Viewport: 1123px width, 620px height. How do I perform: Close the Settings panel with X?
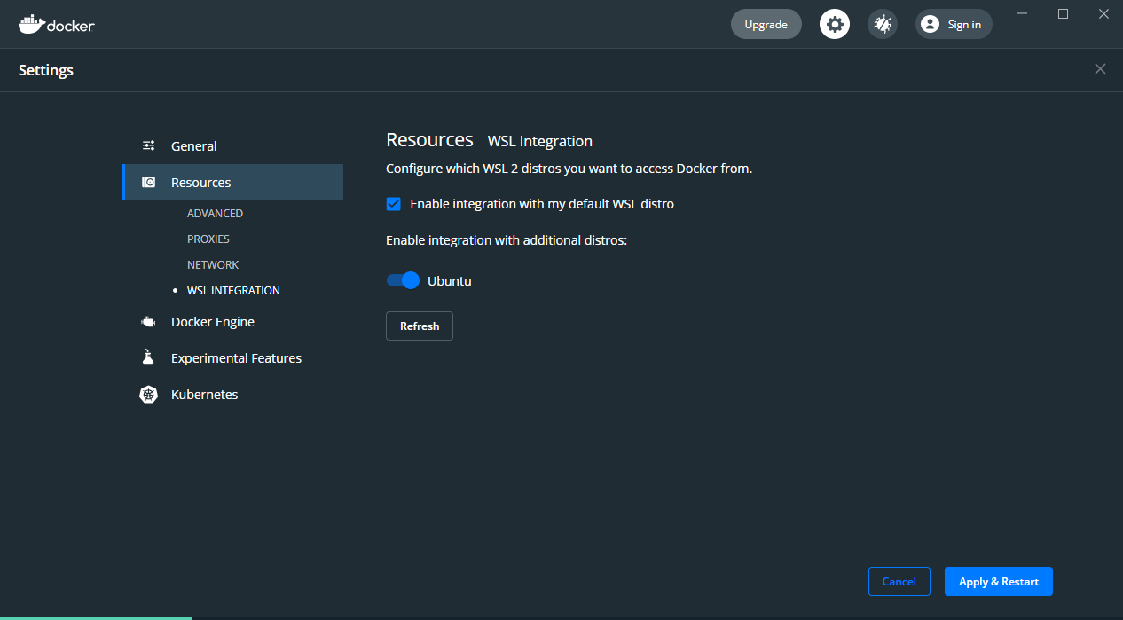1100,69
